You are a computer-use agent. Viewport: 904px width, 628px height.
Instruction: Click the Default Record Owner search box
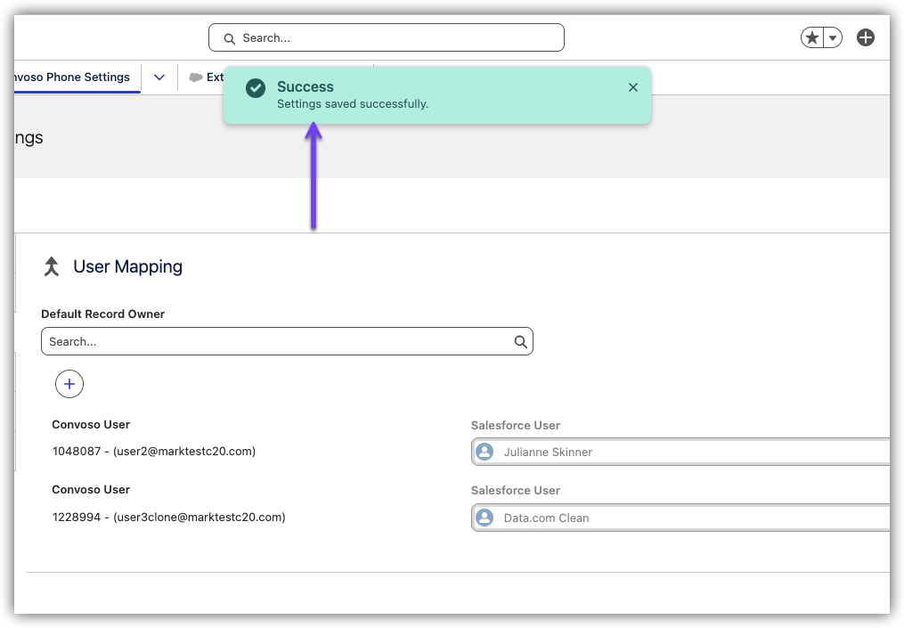coord(276,341)
